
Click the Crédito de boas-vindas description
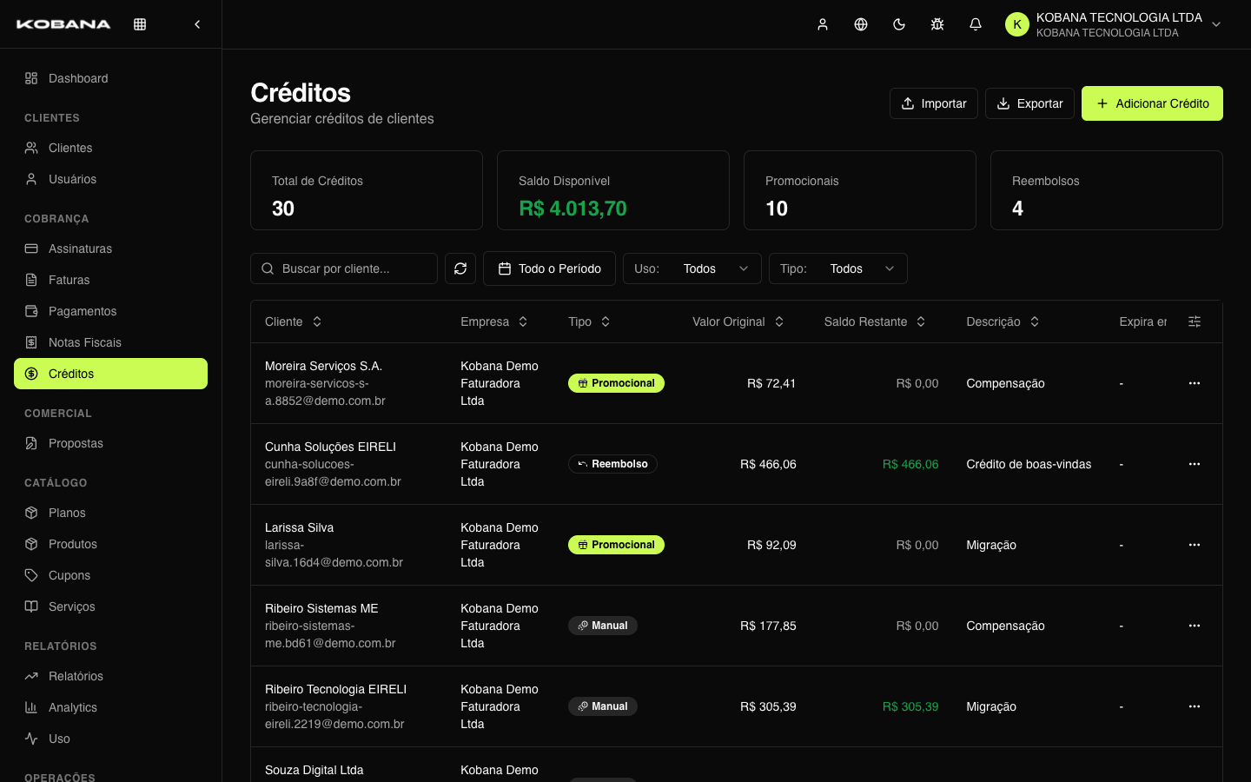click(1029, 464)
